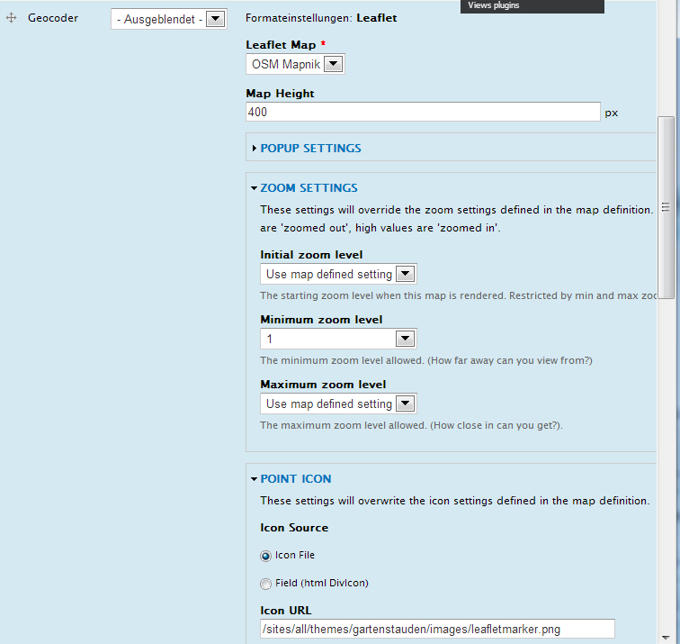Select the Field (html DivIcon) radio button
Image resolution: width=680 pixels, height=644 pixels.
[x=266, y=584]
